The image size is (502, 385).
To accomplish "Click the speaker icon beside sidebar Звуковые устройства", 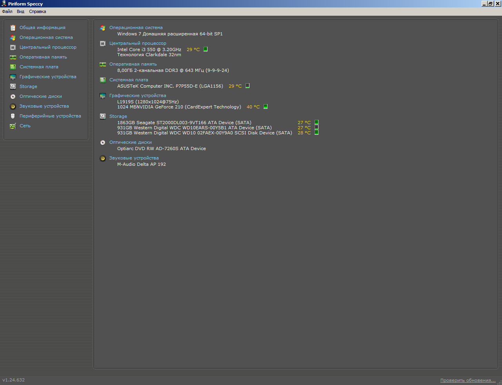I will click(13, 106).
